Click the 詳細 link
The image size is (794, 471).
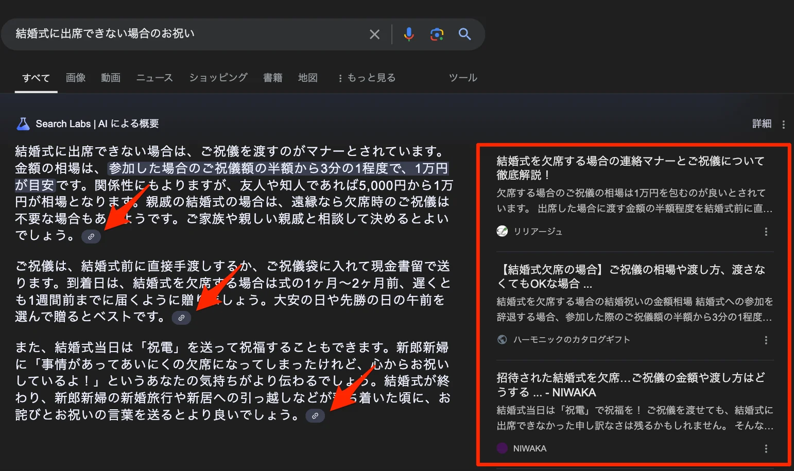tap(762, 124)
